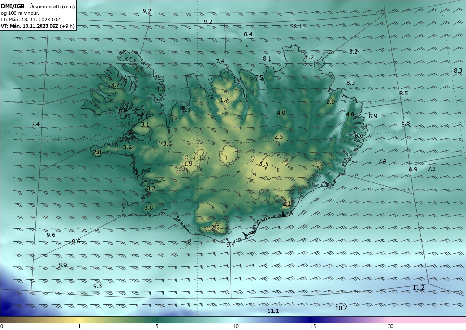Click the 4.4 value in the Westfjords
Image resolution: width=466 pixels, height=330 pixels.
click(x=138, y=70)
